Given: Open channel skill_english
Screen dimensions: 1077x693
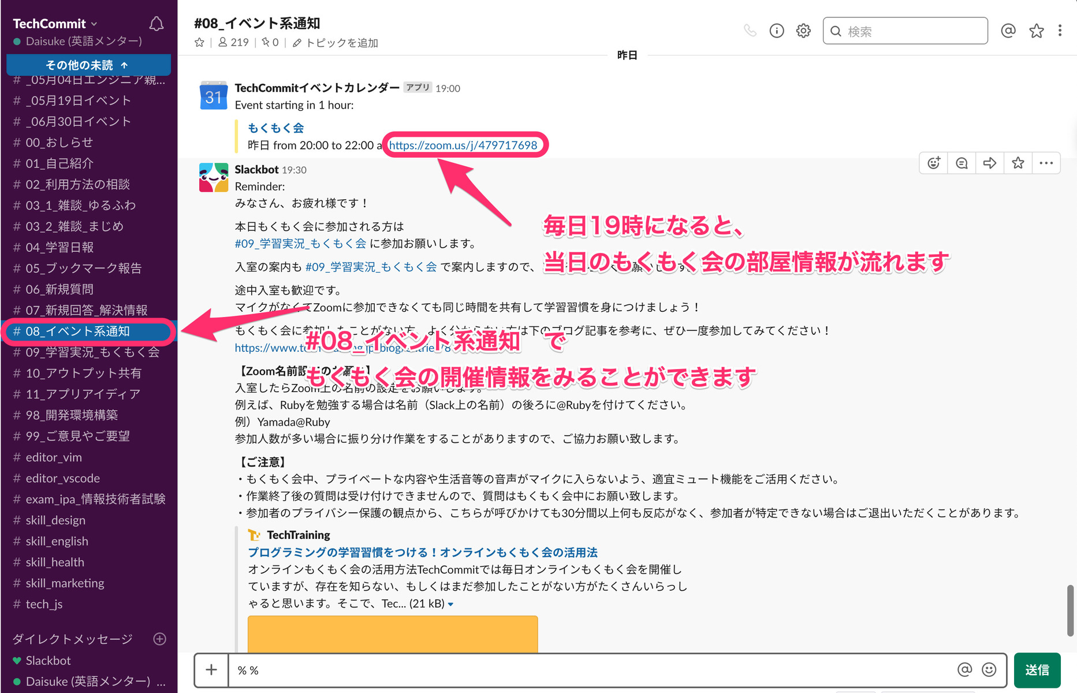Looking at the screenshot, I should coord(88,541).
